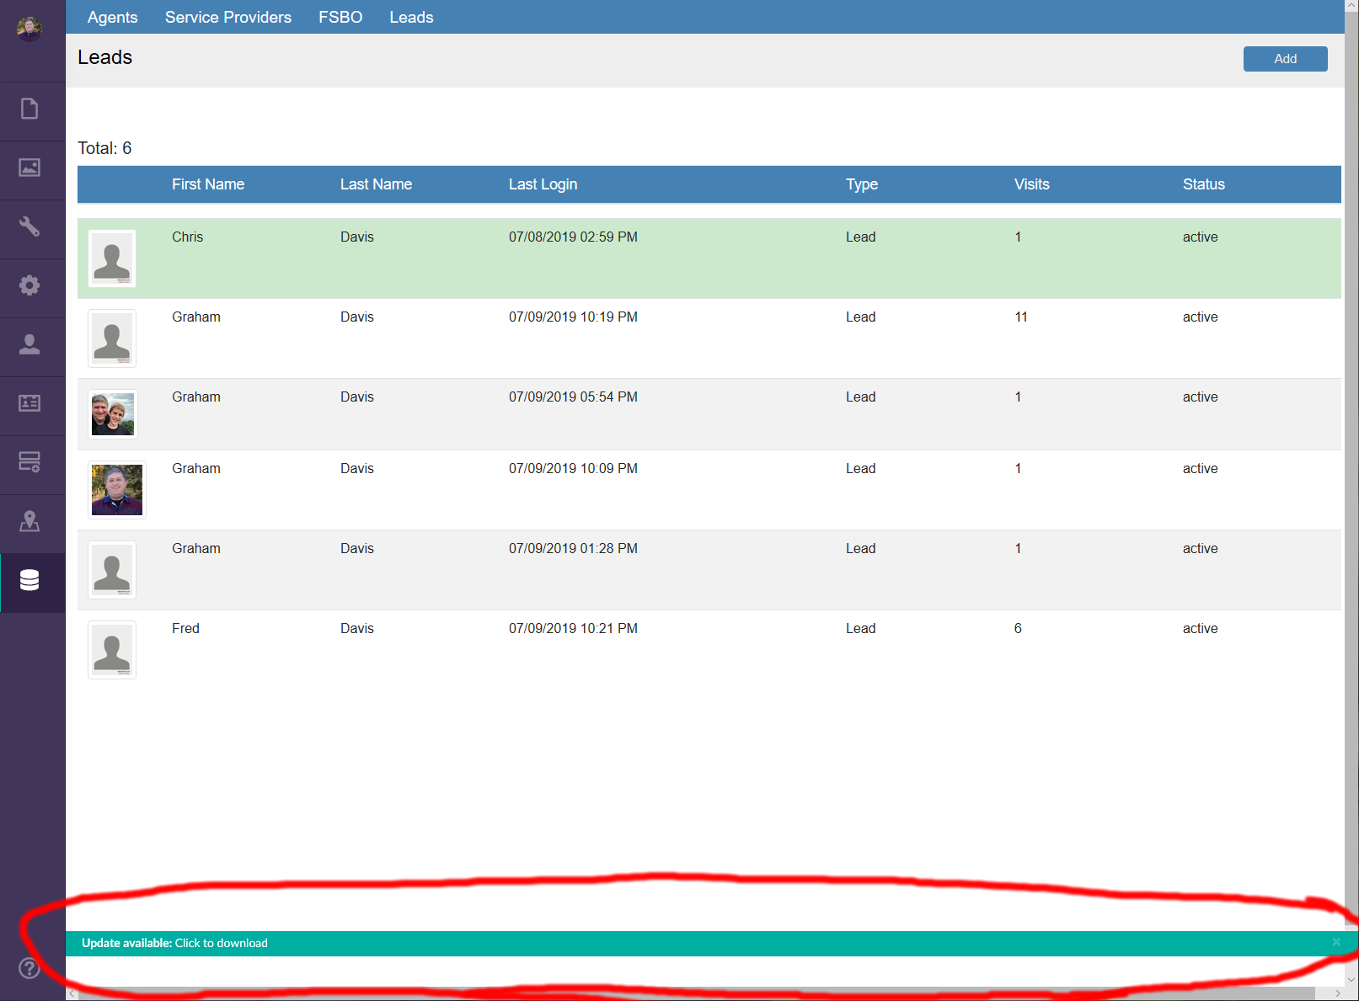Screen dimensions: 1359x1001
Task: Open the pages document icon in sidebar
Action: point(29,109)
